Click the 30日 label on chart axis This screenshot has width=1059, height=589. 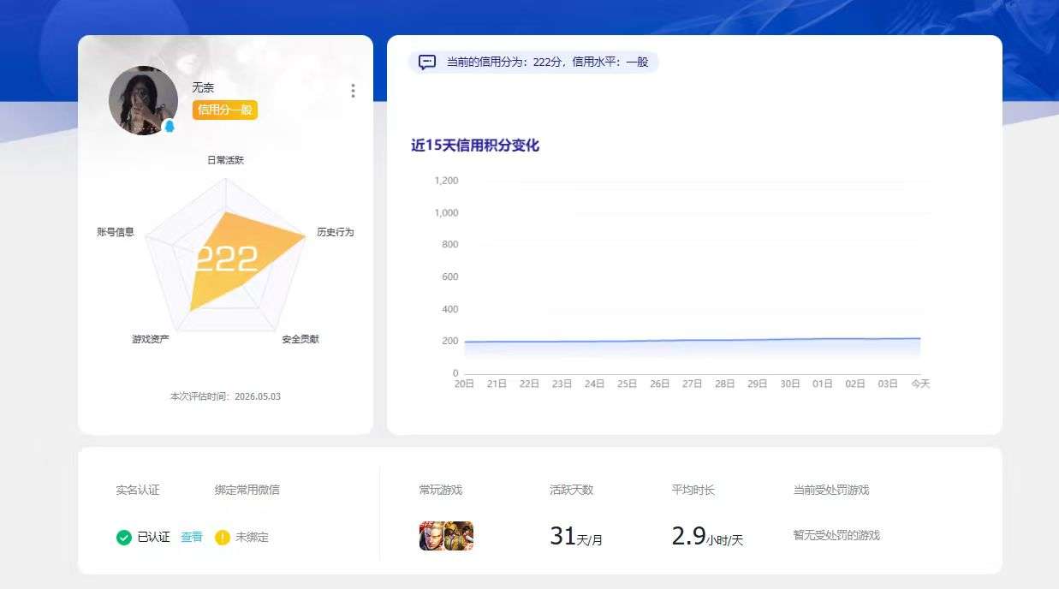[790, 384]
